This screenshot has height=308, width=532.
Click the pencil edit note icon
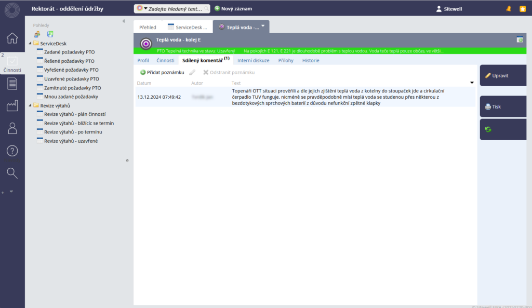pos(192,72)
